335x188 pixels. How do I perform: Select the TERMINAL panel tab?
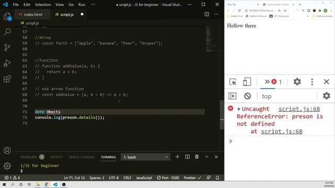[x=108, y=157]
